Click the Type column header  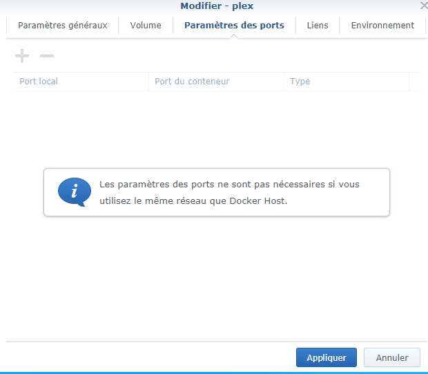tap(347, 82)
